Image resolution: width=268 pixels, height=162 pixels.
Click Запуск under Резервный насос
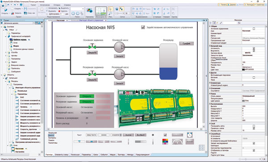tap(119, 83)
